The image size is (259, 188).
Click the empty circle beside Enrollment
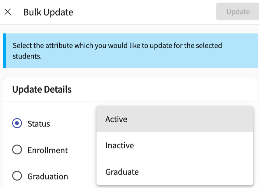pyautogui.click(x=17, y=150)
